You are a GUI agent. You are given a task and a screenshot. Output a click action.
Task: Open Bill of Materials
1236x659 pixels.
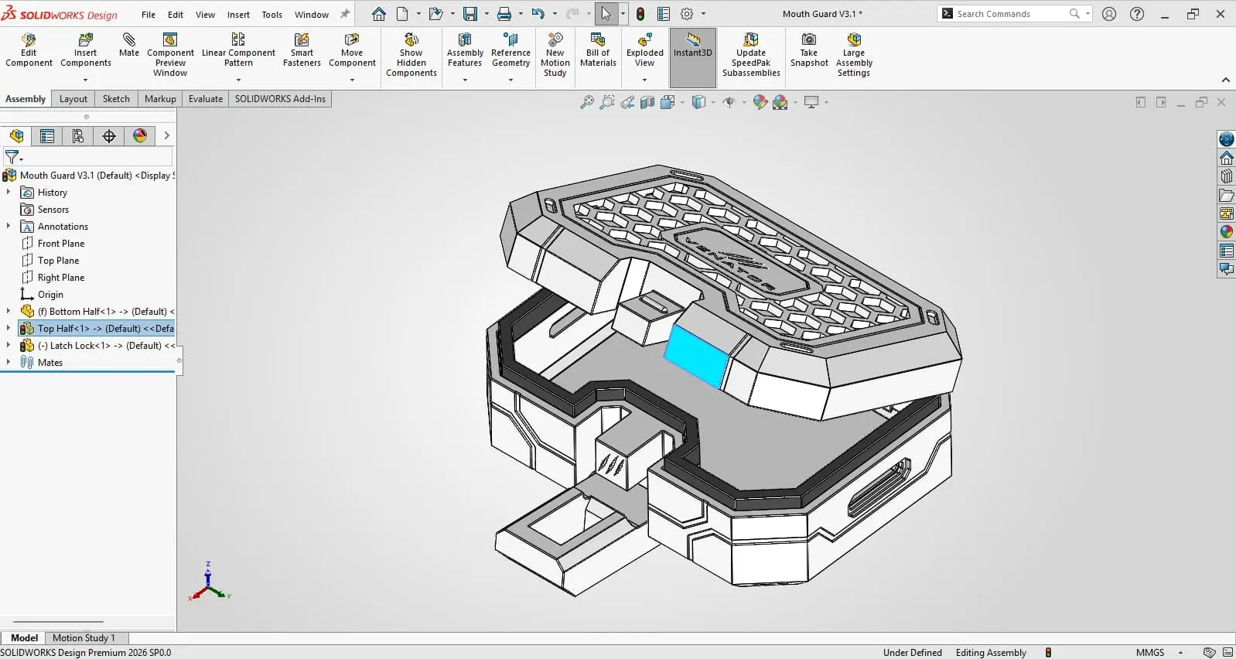click(598, 50)
